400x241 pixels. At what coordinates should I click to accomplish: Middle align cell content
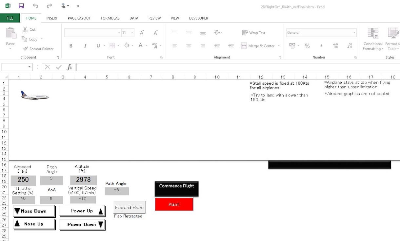coord(189,32)
